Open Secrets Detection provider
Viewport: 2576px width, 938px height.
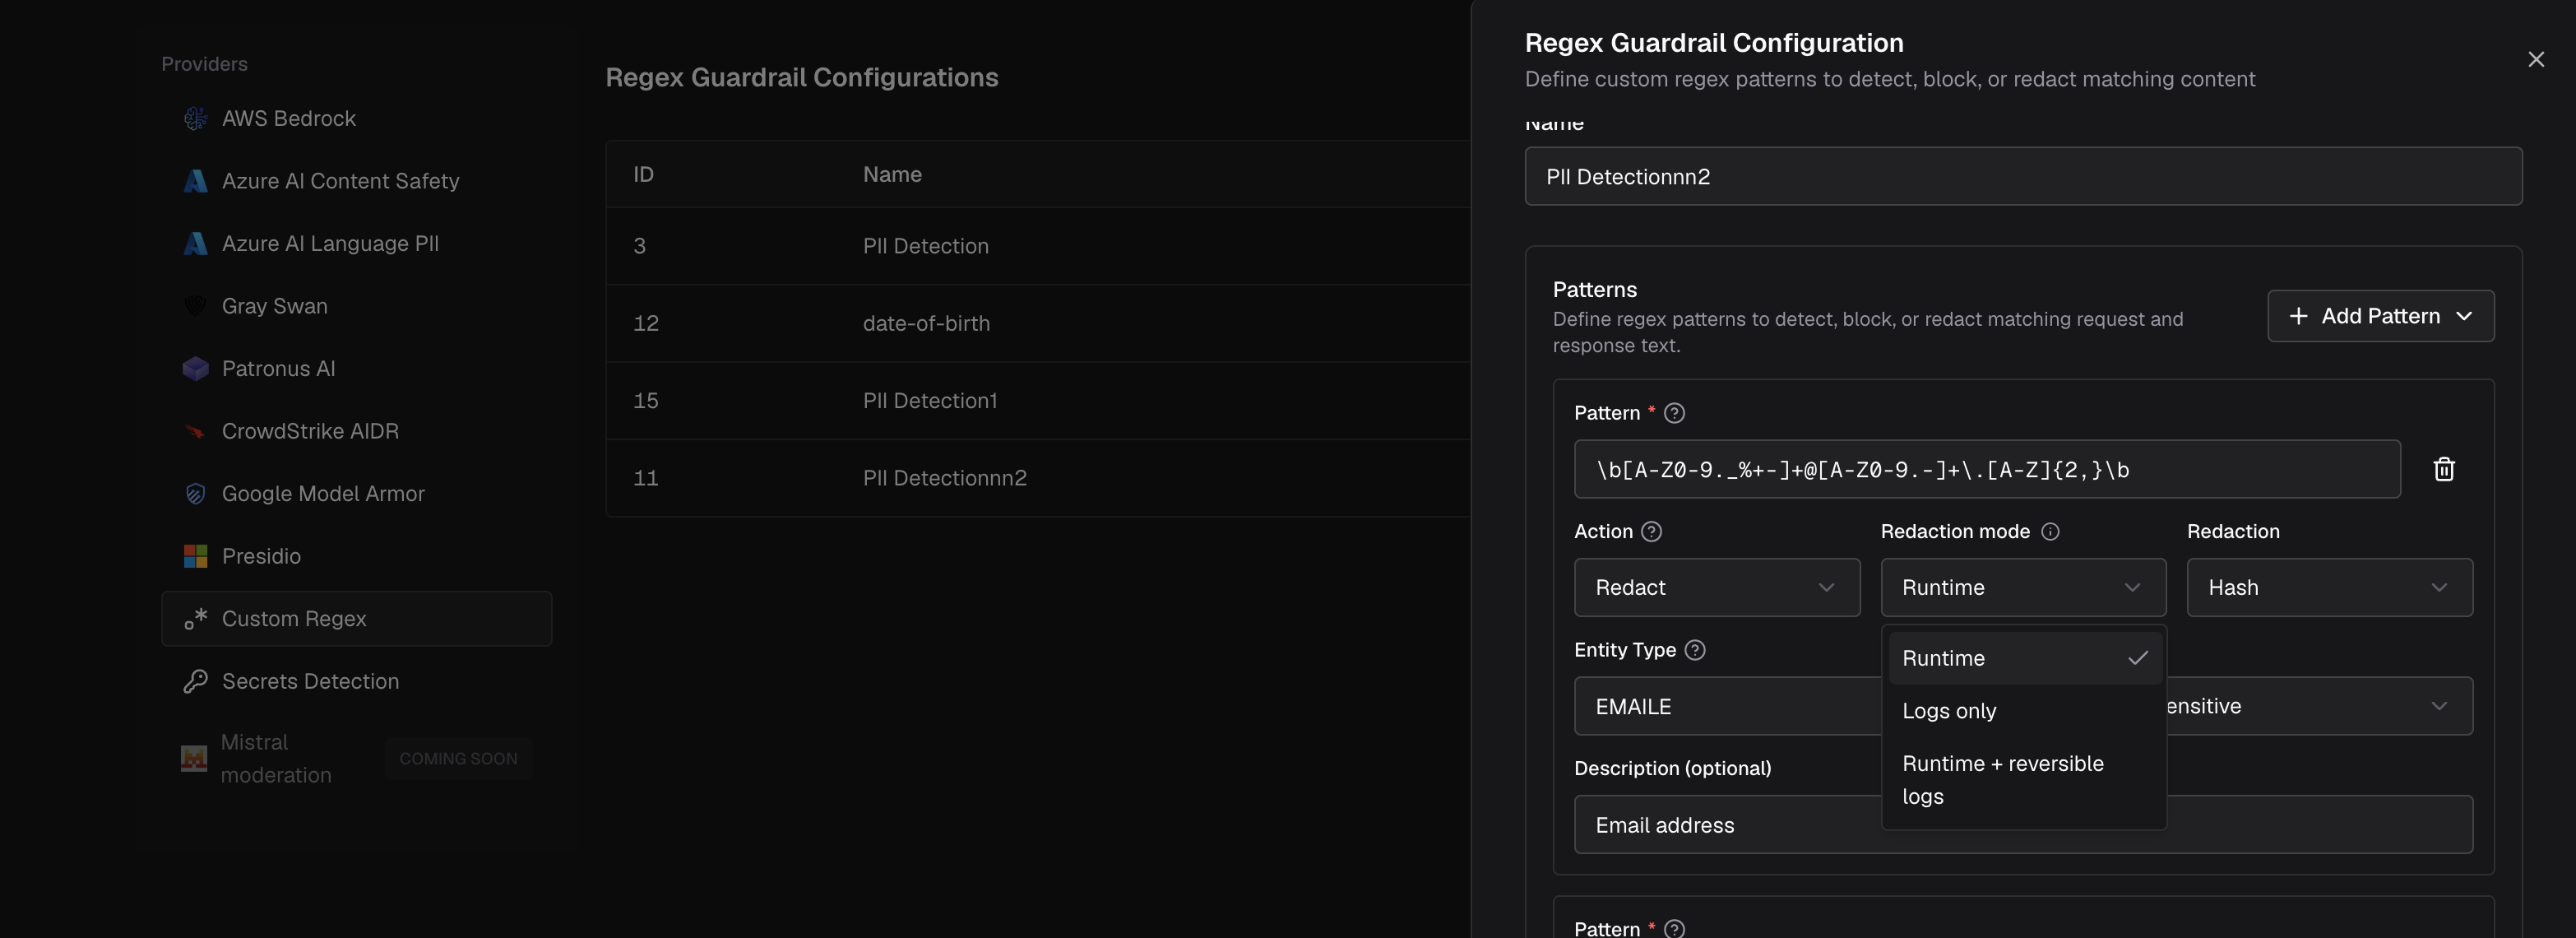pos(356,681)
